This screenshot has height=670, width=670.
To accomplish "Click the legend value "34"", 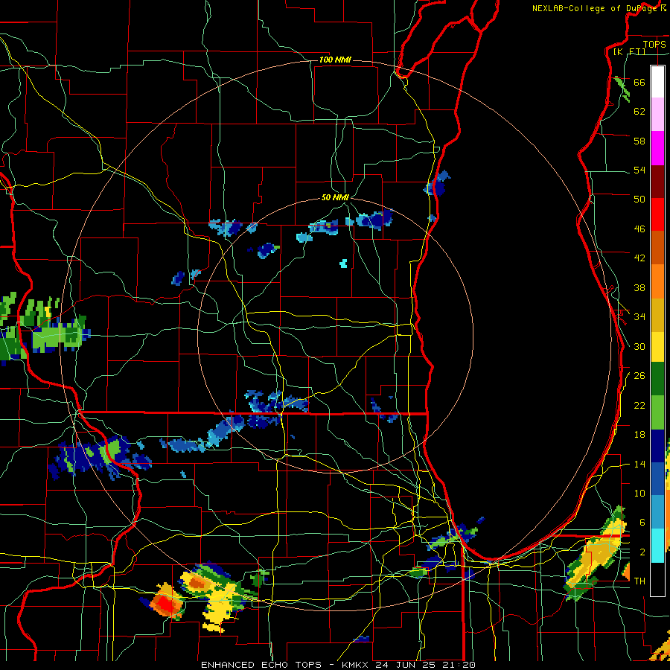I will [639, 317].
